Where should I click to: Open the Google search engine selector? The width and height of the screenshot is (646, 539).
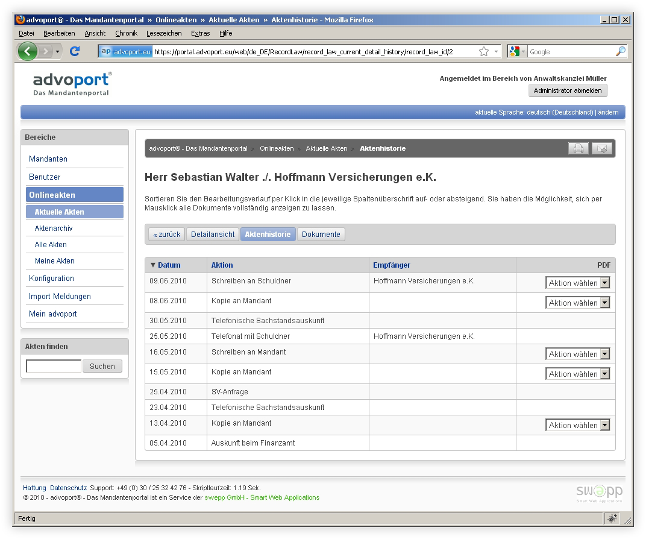coord(517,51)
